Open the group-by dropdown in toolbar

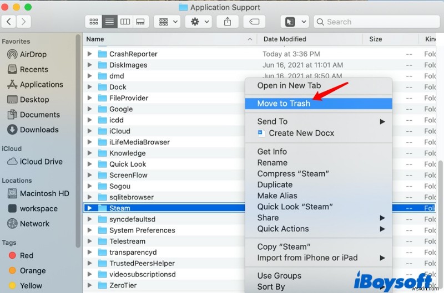(168, 22)
